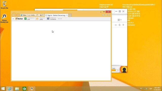Image resolution: width=162 pixels, height=91 pixels.
Task: Click the Identity Safe taskbar icon
Action: [x=32, y=89]
